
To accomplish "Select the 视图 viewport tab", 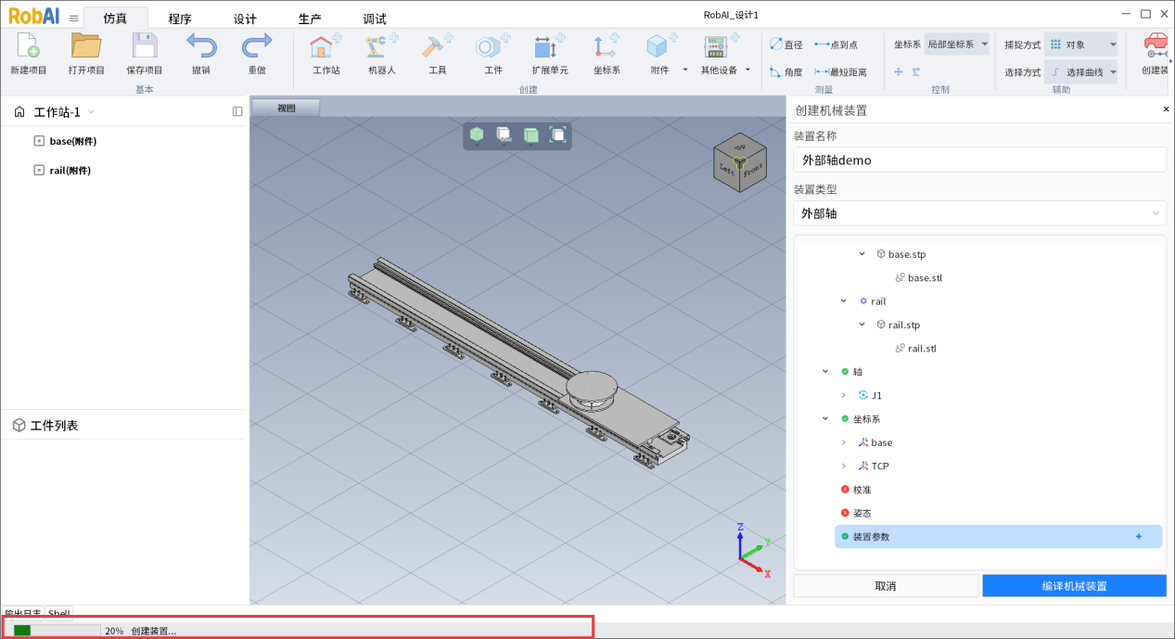I will click(287, 108).
